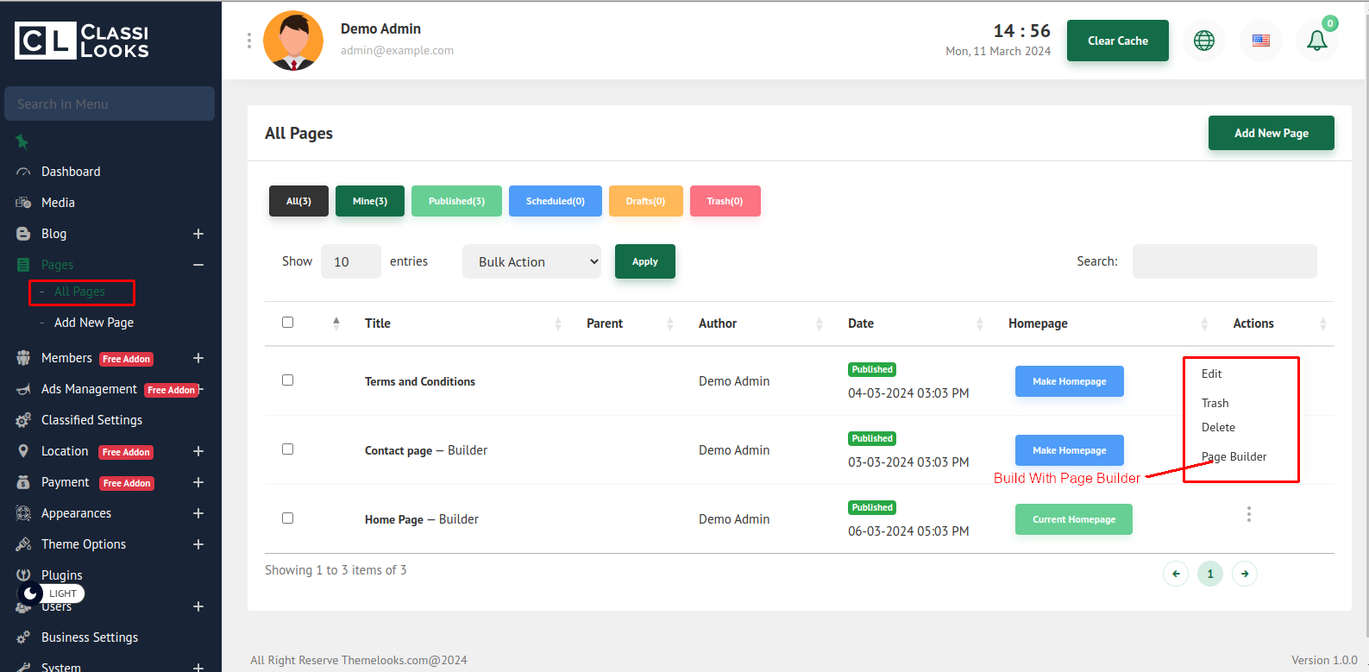This screenshot has width=1369, height=672.
Task: Open the Bulk Action dropdown
Action: coord(531,261)
